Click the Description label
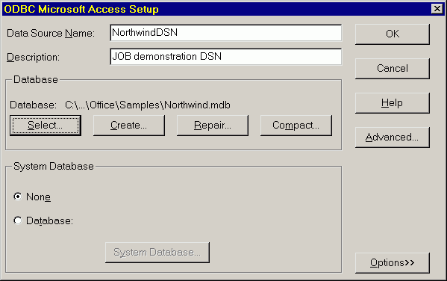 (33, 57)
